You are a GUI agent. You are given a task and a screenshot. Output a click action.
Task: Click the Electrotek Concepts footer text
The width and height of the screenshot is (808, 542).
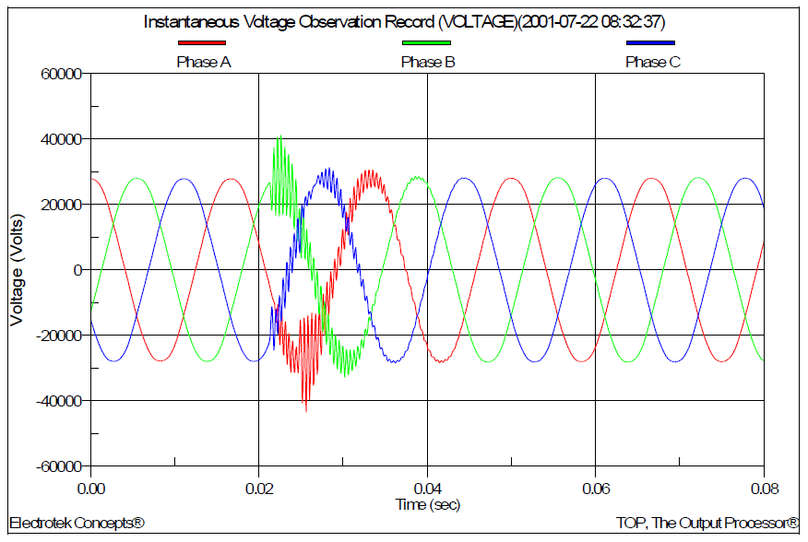tap(77, 524)
